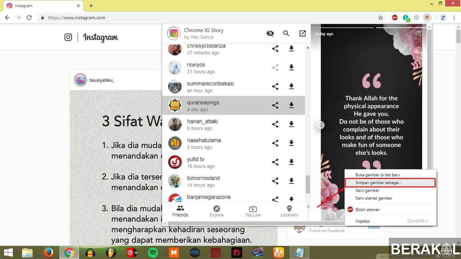Open the Windows Start menu

[8, 253]
